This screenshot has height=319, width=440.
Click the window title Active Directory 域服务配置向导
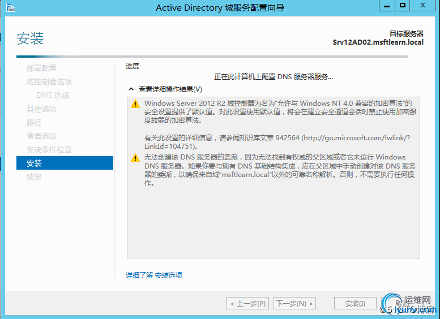(220, 7)
